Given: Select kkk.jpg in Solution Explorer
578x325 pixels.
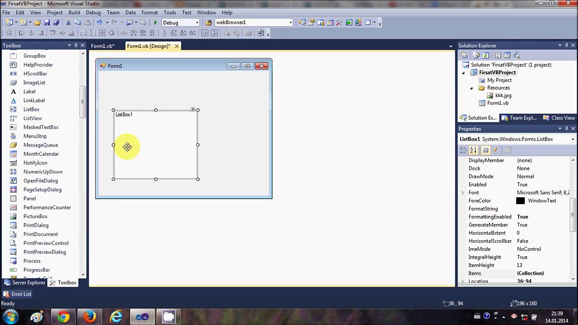Looking at the screenshot, I should 503,96.
